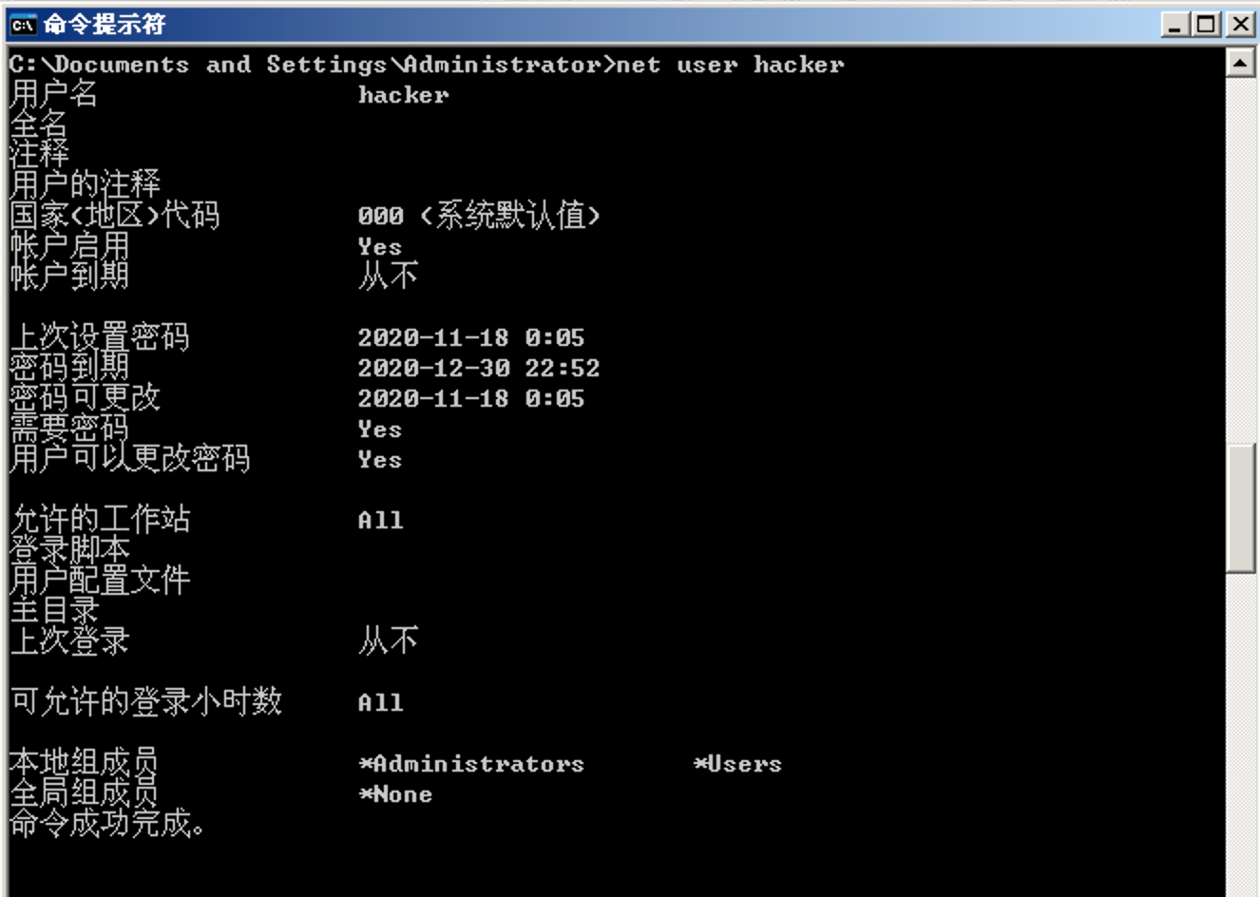Click the value 000 (系统默认值)

(x=480, y=216)
